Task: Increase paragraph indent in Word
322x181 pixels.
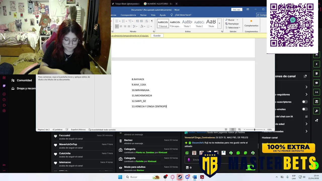Action: (x=141, y=21)
